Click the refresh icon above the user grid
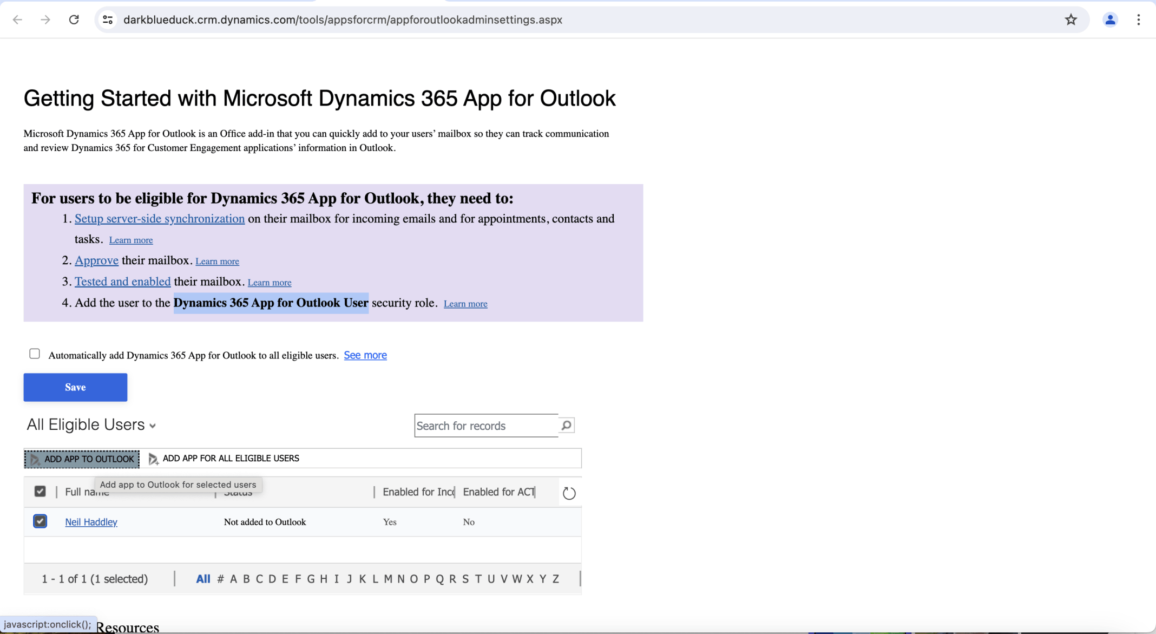 (569, 493)
